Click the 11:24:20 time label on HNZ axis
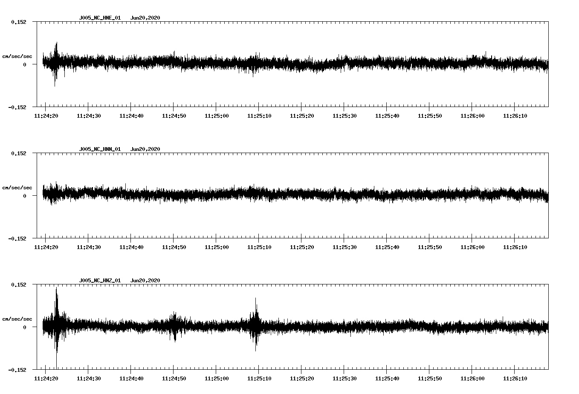 (46, 379)
